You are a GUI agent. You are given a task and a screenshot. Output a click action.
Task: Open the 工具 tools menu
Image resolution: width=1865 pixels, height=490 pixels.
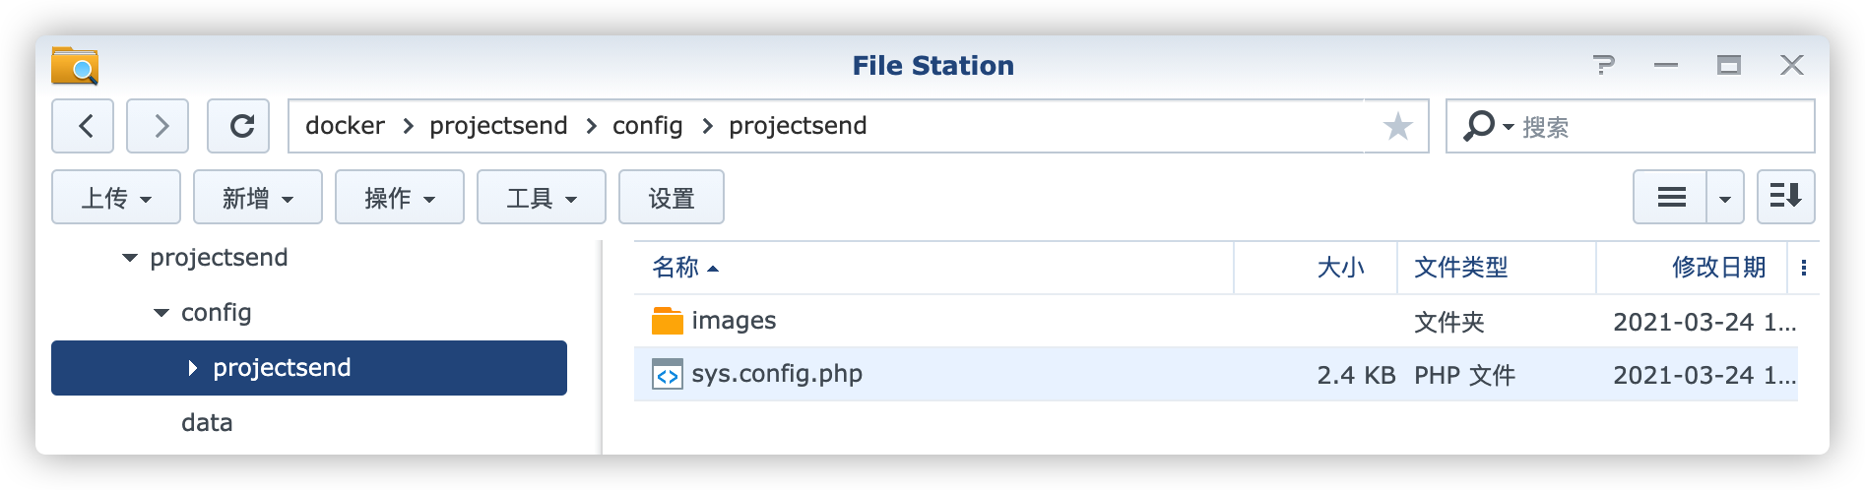point(542,198)
